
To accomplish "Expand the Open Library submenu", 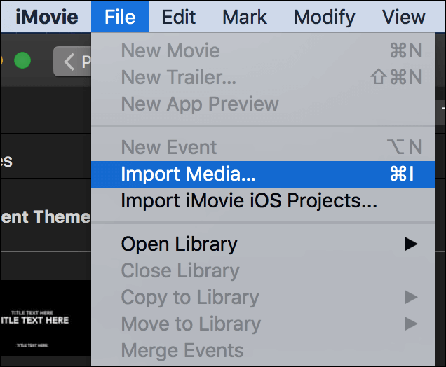I will coord(179,244).
